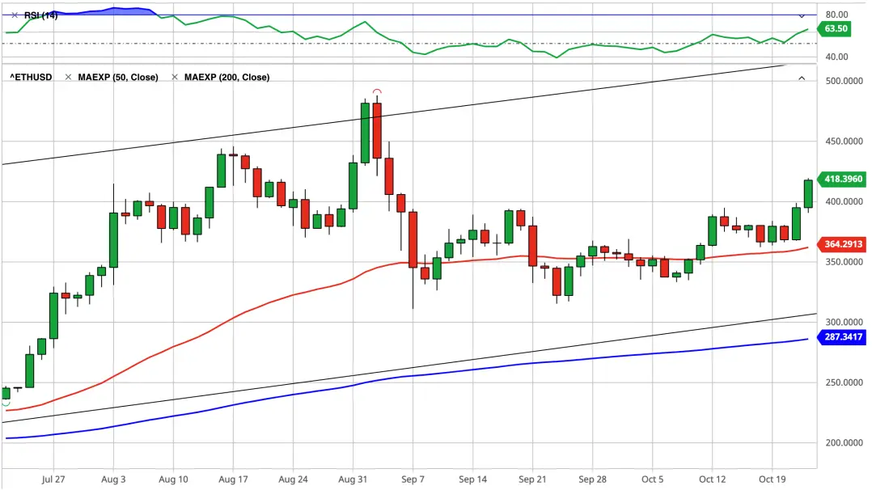Image resolution: width=872 pixels, height=490 pixels.
Task: Click the green 418.3960 last price tag
Action: click(x=842, y=179)
